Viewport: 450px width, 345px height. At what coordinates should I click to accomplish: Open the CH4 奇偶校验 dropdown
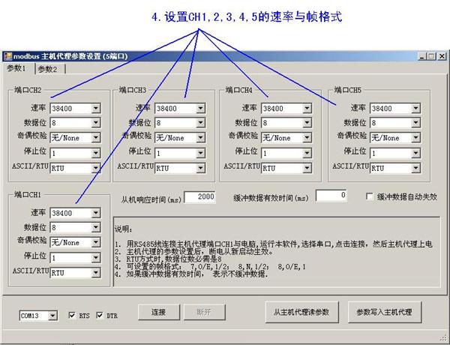tap(286, 138)
